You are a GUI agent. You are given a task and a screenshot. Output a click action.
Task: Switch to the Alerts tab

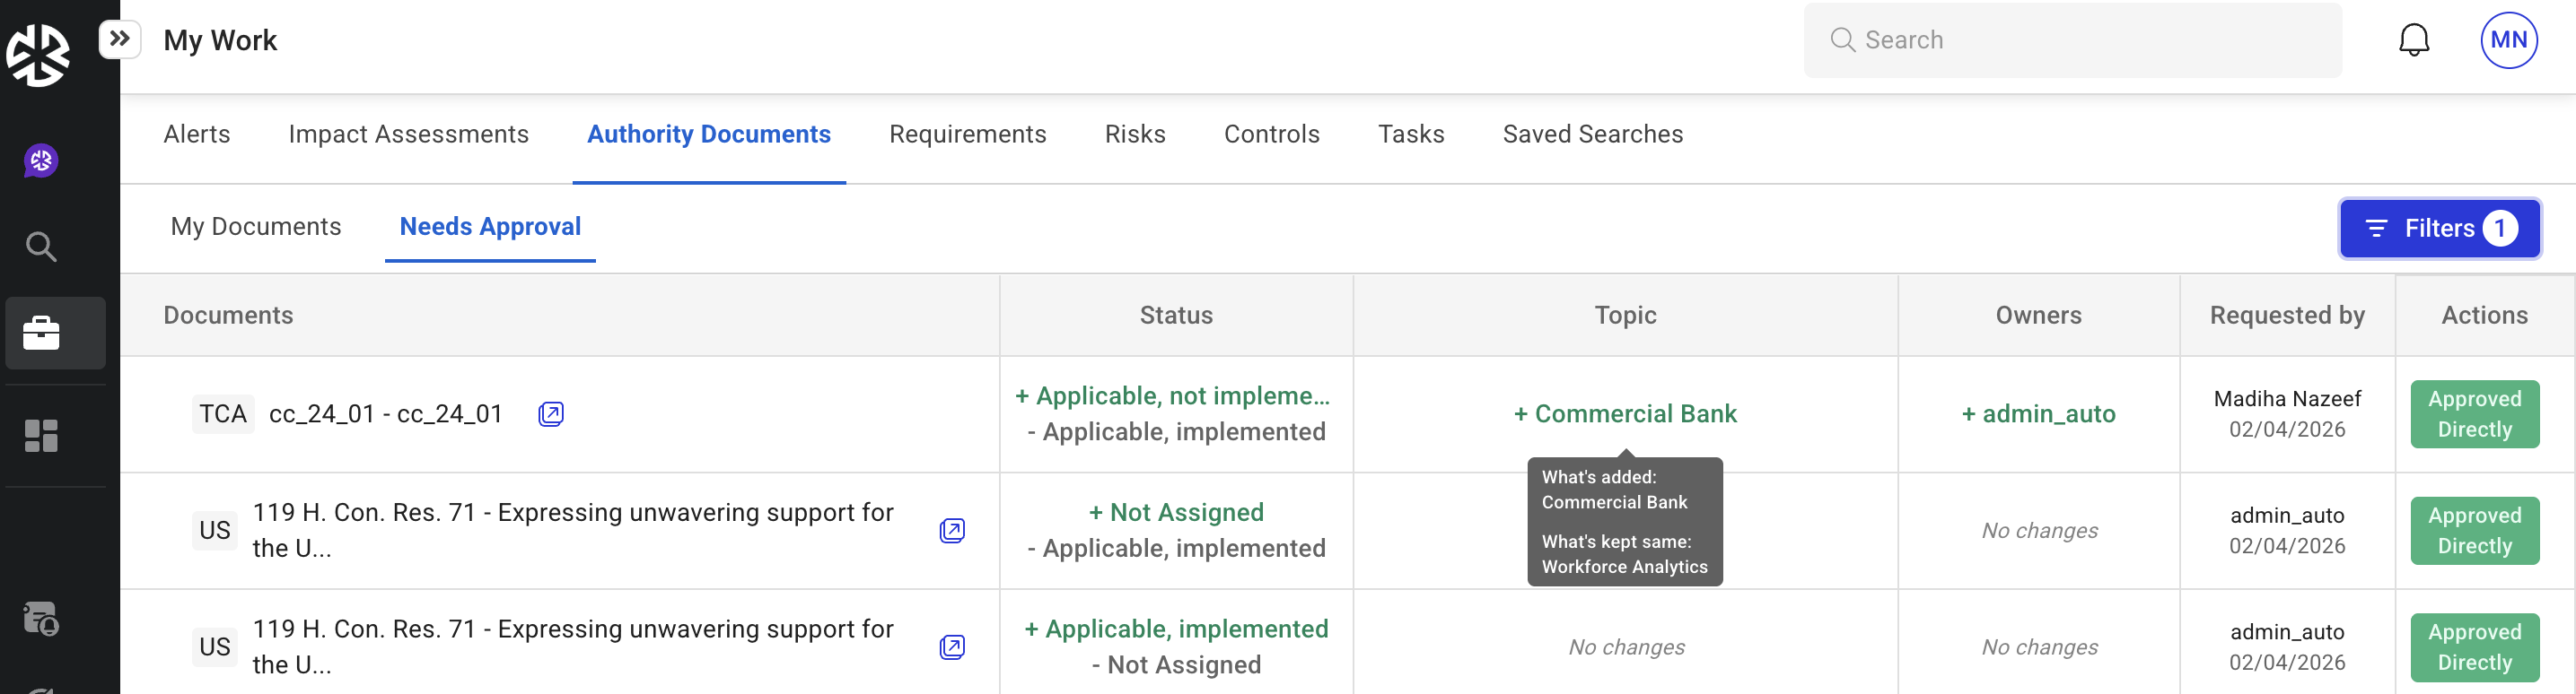click(197, 134)
